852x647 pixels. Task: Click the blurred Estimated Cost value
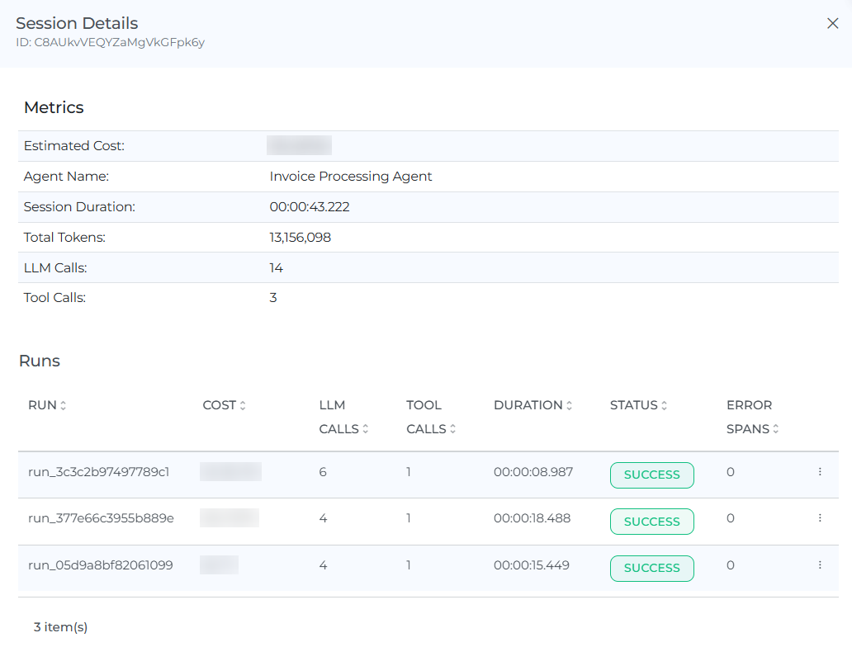[x=299, y=145]
